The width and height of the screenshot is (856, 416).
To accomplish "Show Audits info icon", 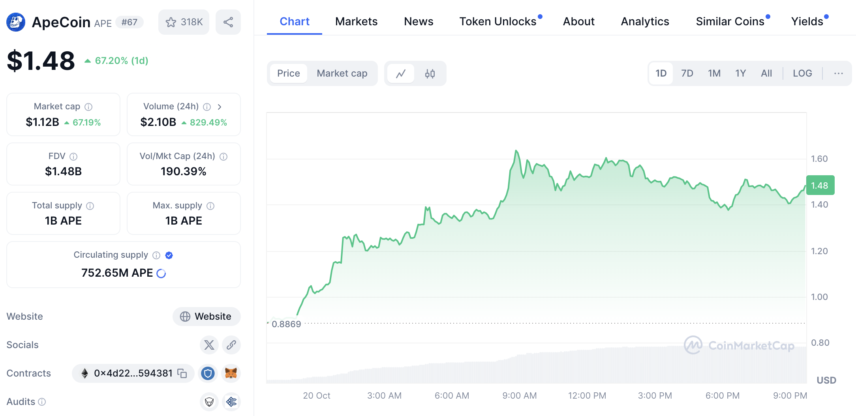I will coord(42,402).
